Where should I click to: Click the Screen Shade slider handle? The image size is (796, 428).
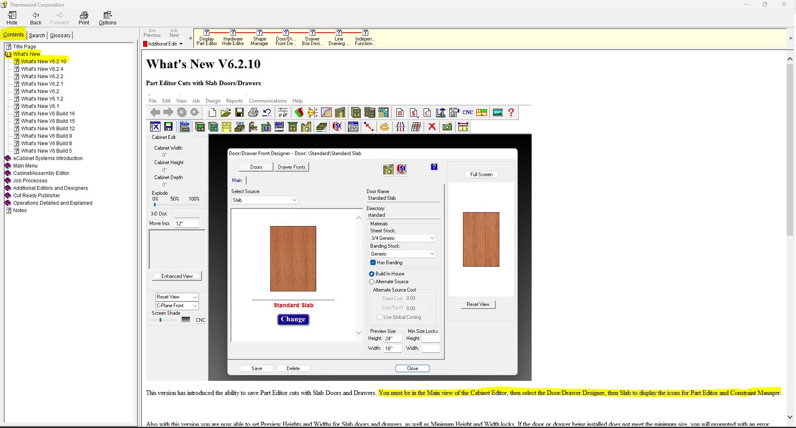point(161,320)
